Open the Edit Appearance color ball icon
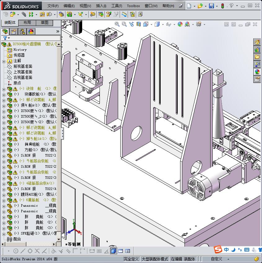 click(180, 24)
